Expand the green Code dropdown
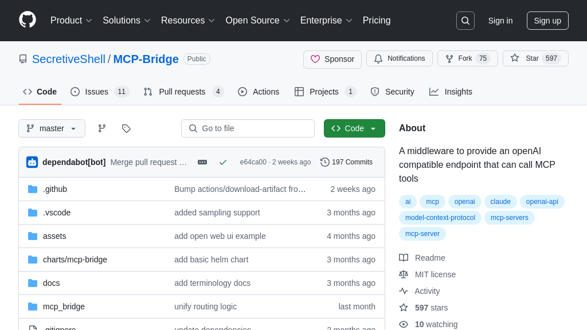The width and height of the screenshot is (587, 330). (x=354, y=128)
